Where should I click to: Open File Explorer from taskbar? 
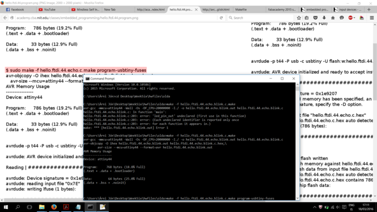point(42,207)
